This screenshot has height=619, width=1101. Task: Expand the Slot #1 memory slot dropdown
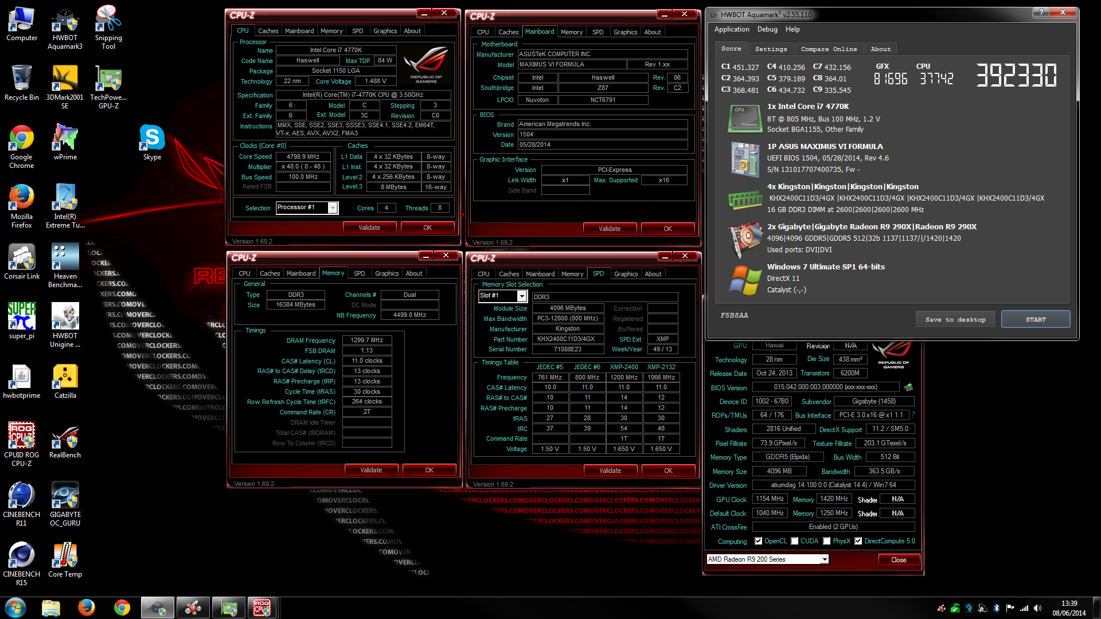coord(522,296)
